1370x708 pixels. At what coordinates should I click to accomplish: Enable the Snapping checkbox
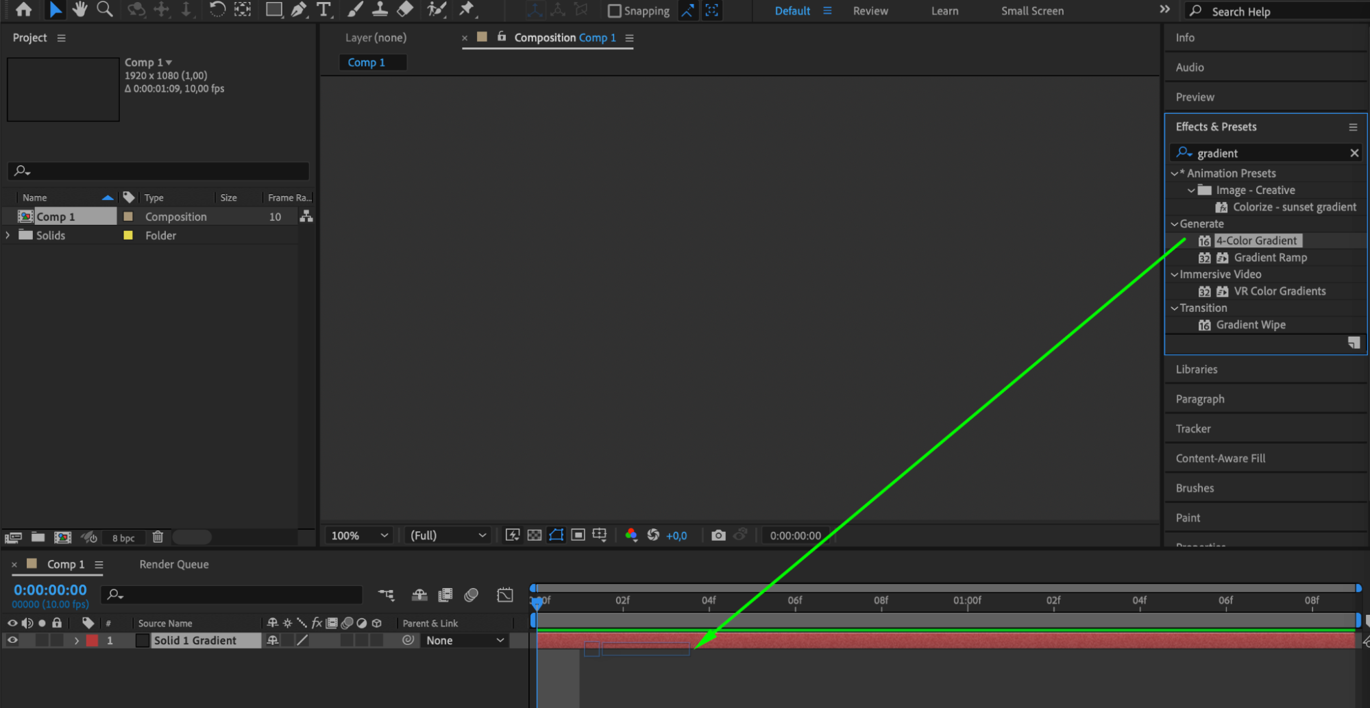click(x=614, y=11)
